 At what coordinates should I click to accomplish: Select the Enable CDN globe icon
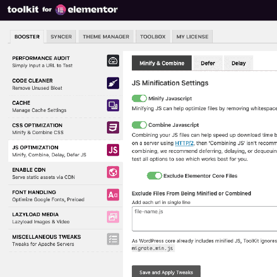pyautogui.click(x=113, y=172)
